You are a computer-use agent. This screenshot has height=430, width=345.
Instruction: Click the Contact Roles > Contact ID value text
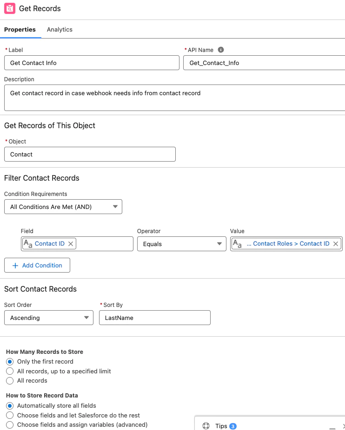point(288,243)
